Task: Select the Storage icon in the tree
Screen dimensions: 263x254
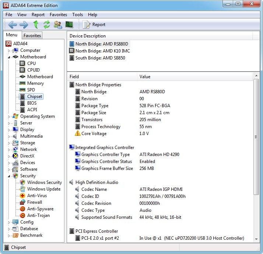Action: click(15, 143)
